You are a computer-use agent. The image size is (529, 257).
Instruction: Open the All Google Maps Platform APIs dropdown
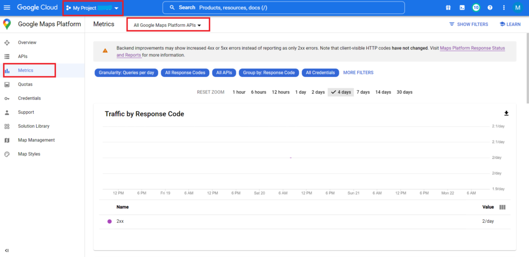coord(168,25)
